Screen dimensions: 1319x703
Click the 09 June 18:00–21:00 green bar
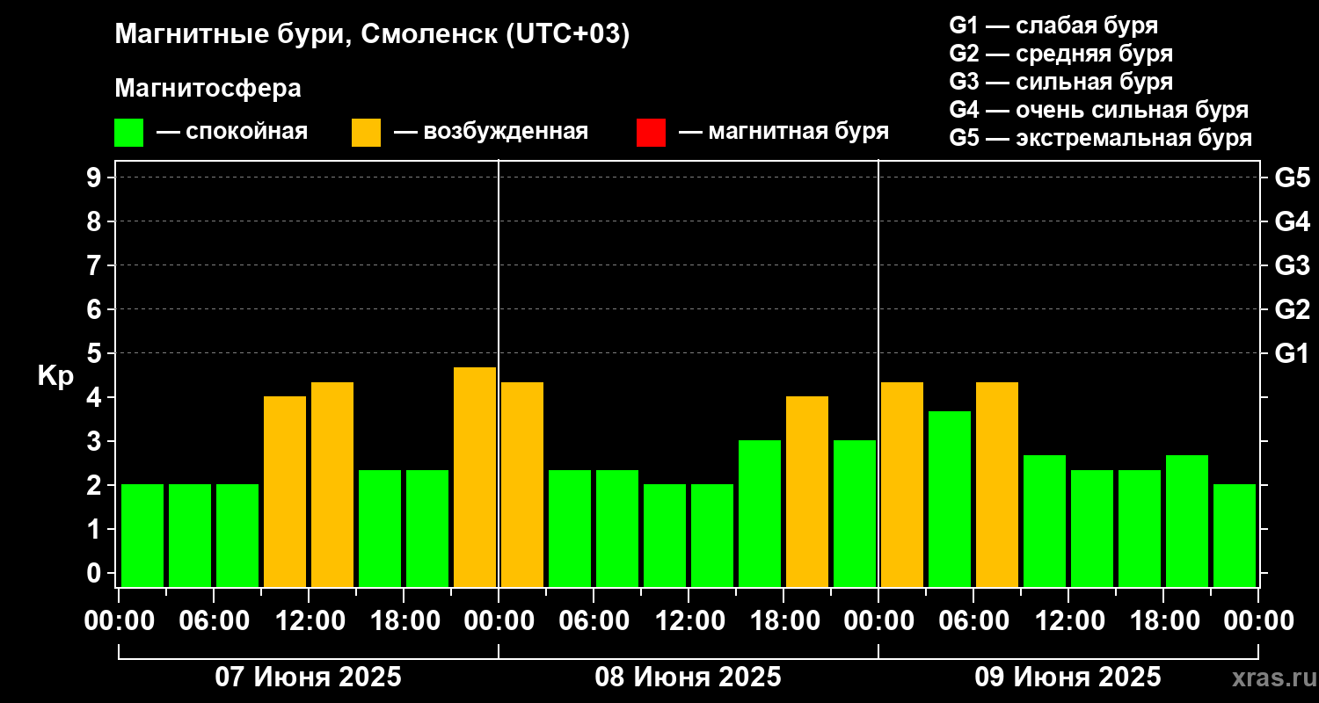tap(1187, 521)
